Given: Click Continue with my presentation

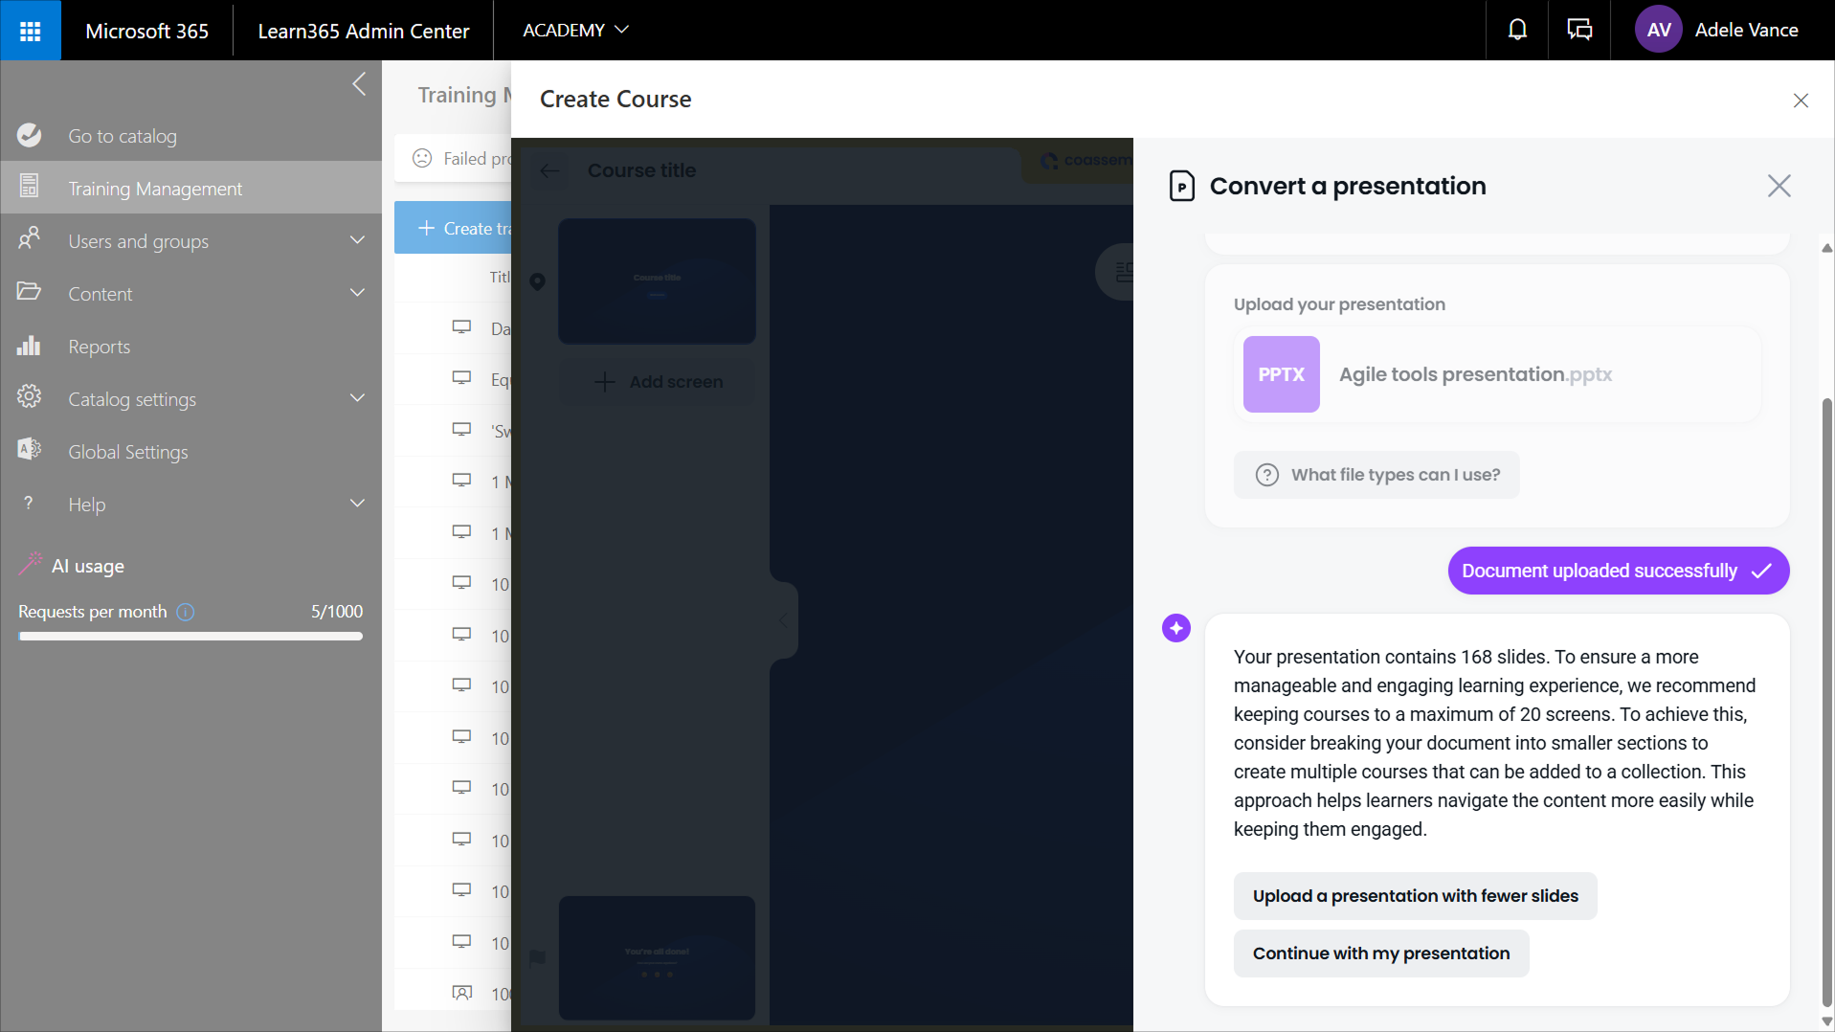Looking at the screenshot, I should (x=1380, y=953).
